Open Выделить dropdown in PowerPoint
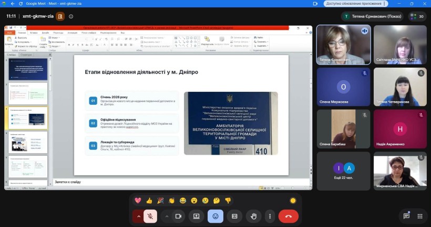The width and height of the screenshot is (431, 227). click(x=261, y=46)
